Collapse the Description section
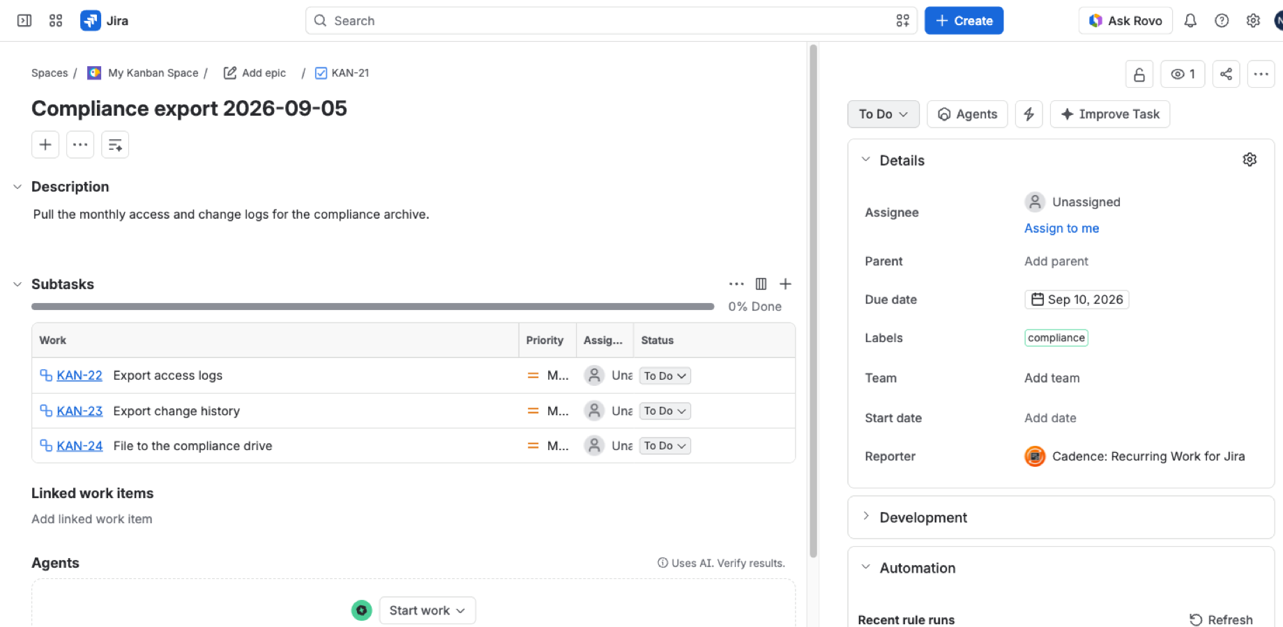 point(17,187)
